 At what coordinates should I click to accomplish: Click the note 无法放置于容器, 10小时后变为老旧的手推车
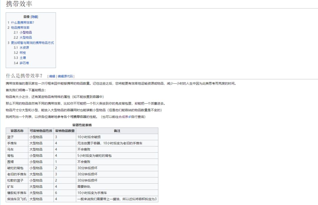pos(110,143)
